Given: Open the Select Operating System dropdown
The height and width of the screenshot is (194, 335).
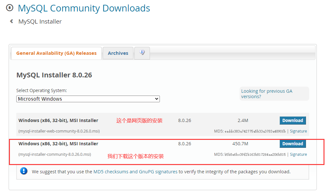Looking at the screenshot, I should [88, 99].
